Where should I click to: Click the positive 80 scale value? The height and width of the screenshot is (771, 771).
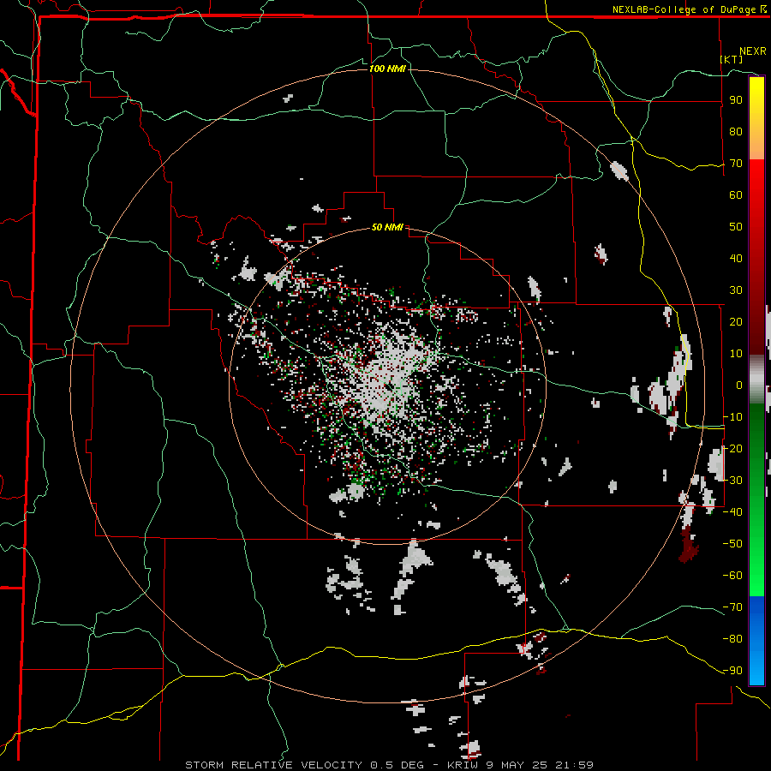736,131
